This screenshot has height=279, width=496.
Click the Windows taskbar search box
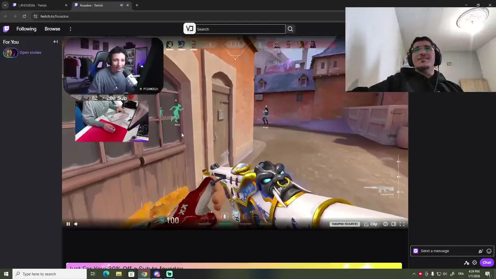[x=50, y=274]
